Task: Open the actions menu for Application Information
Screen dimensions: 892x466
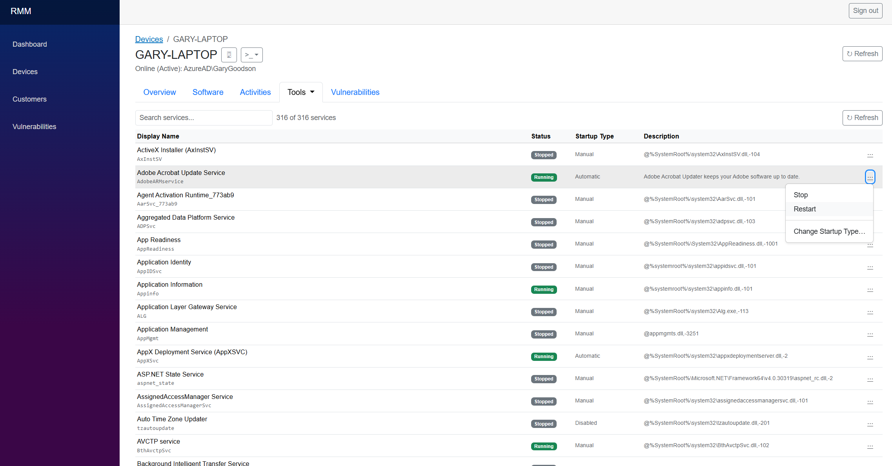Action: (x=870, y=289)
